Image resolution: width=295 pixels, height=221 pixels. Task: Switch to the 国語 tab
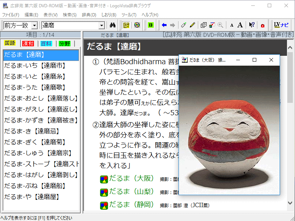[x=10, y=43]
